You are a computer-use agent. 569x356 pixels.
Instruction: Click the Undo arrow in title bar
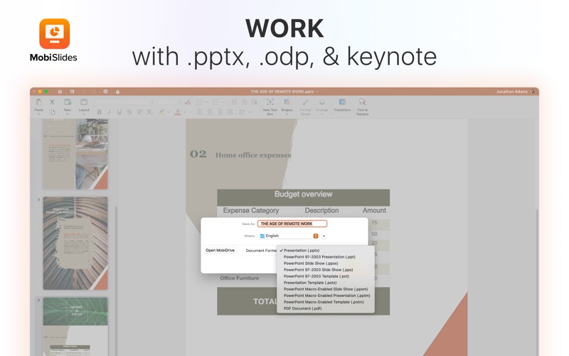tap(84, 92)
